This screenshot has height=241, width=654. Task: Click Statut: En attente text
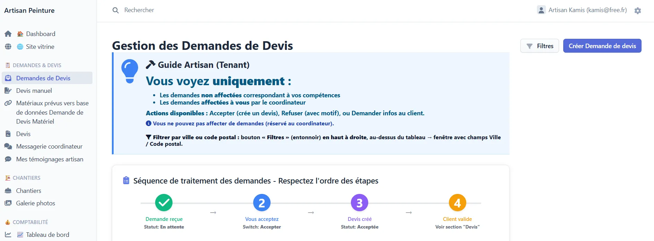164,227
